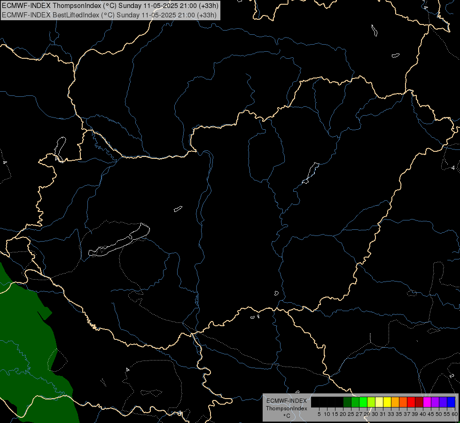Click the Lake Neusiedl outline near western border
460x423 pixels.
coord(60,149)
